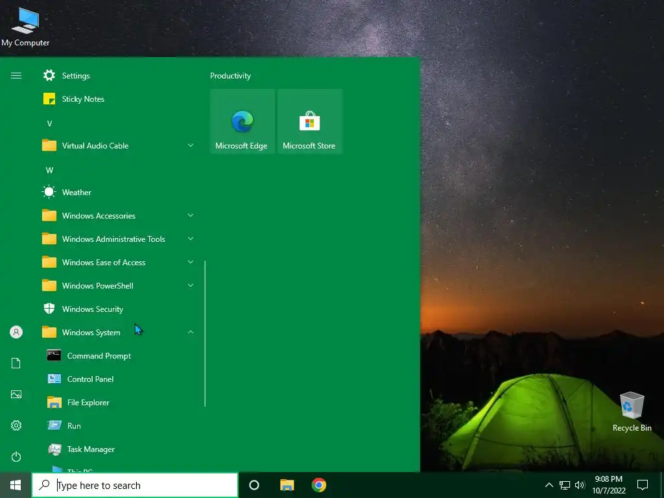Open the clock showing 9:08 PM
This screenshot has width=664, height=498.
608,485
